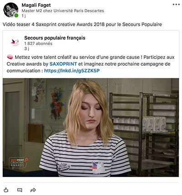This screenshot has height=195, width=182.
Task: Click Magali Faget's profile photo
Action: (10, 10)
